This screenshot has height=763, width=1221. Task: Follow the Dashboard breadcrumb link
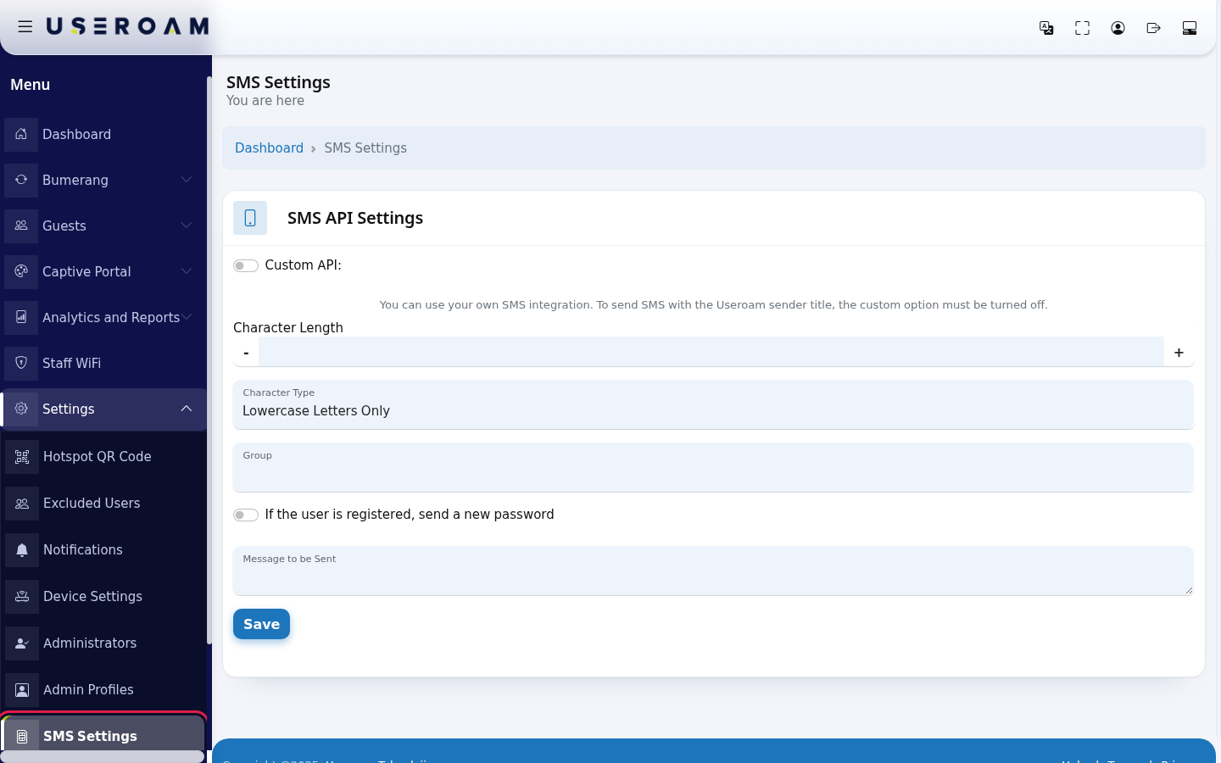tap(269, 148)
